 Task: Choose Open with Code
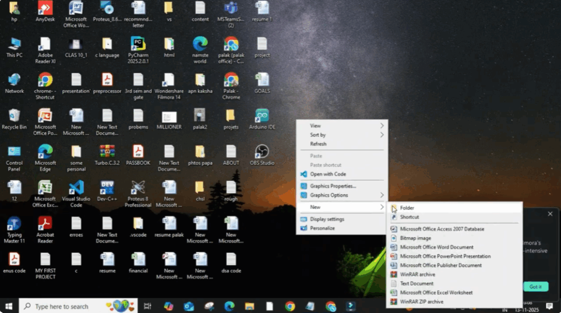pyautogui.click(x=342, y=174)
